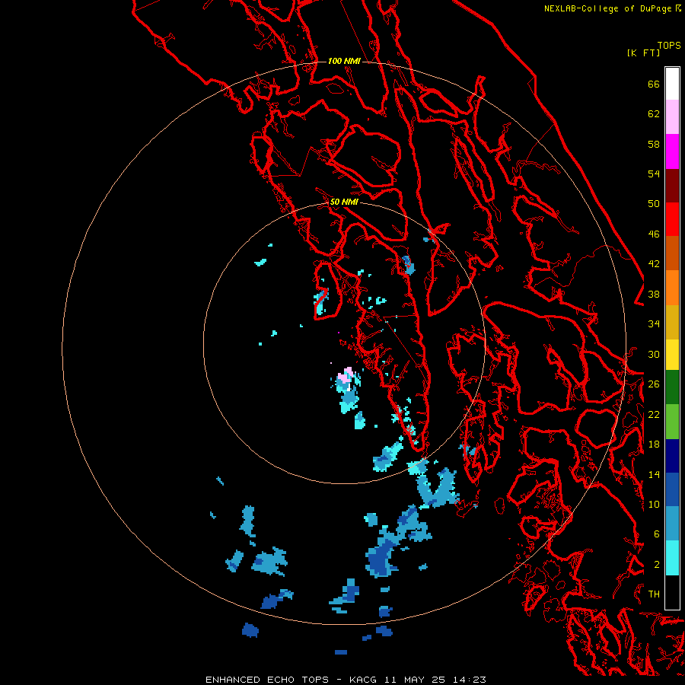Click the 46 legend value
The height and width of the screenshot is (685, 685).
[654, 234]
